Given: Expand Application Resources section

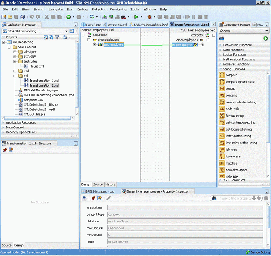Looking at the screenshot, I should point(3,122).
